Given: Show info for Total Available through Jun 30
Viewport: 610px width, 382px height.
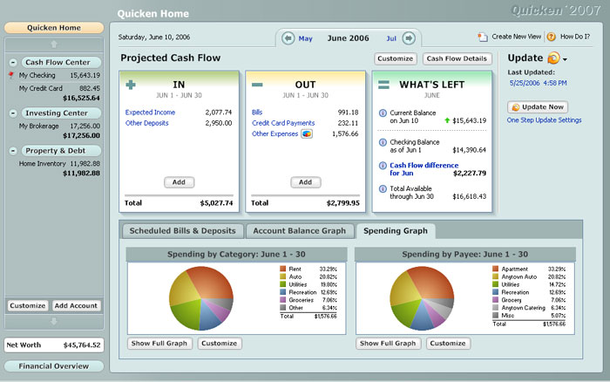Looking at the screenshot, I should click(383, 189).
